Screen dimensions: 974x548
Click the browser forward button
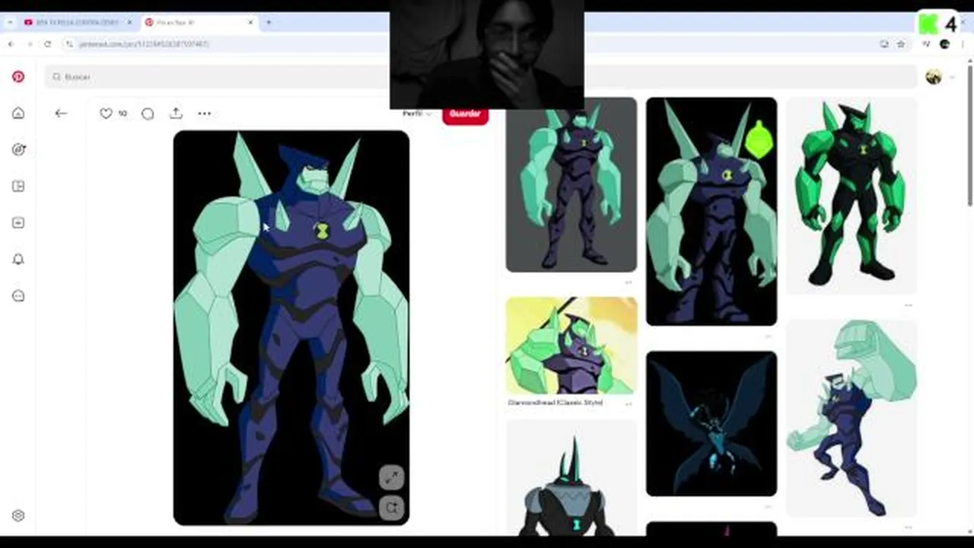pyautogui.click(x=29, y=44)
